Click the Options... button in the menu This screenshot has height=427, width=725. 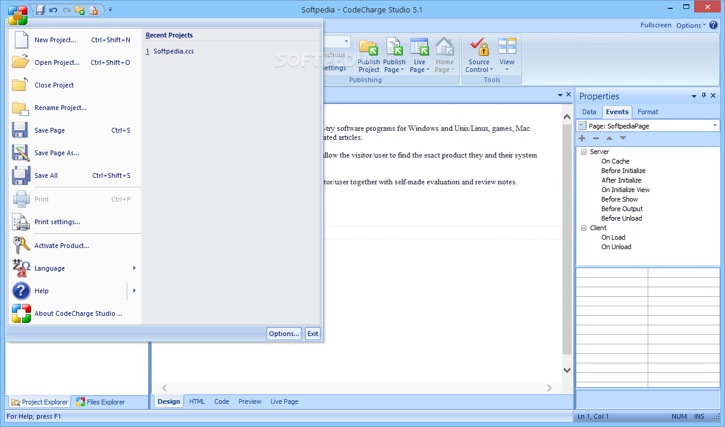pos(284,334)
